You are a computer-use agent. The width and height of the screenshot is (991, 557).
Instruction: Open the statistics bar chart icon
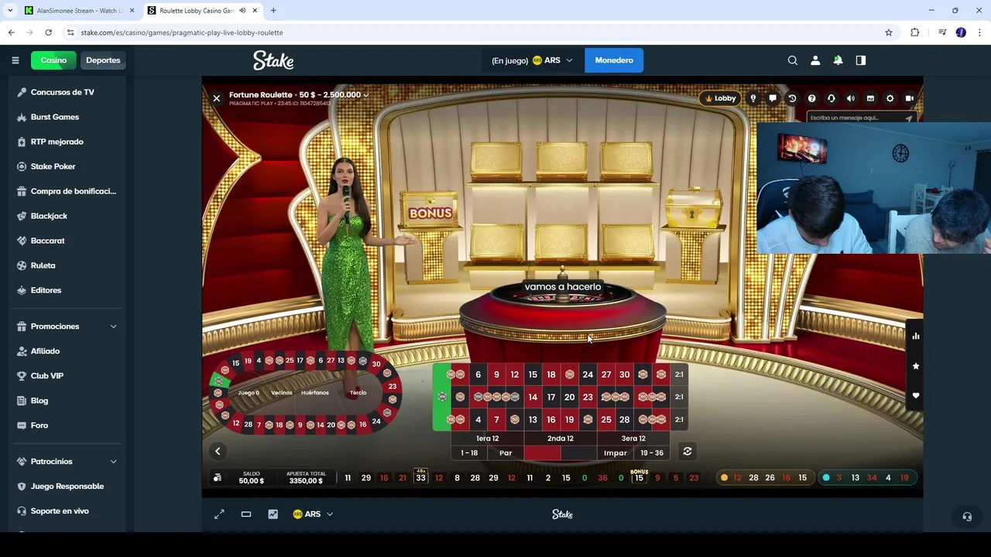click(x=915, y=336)
